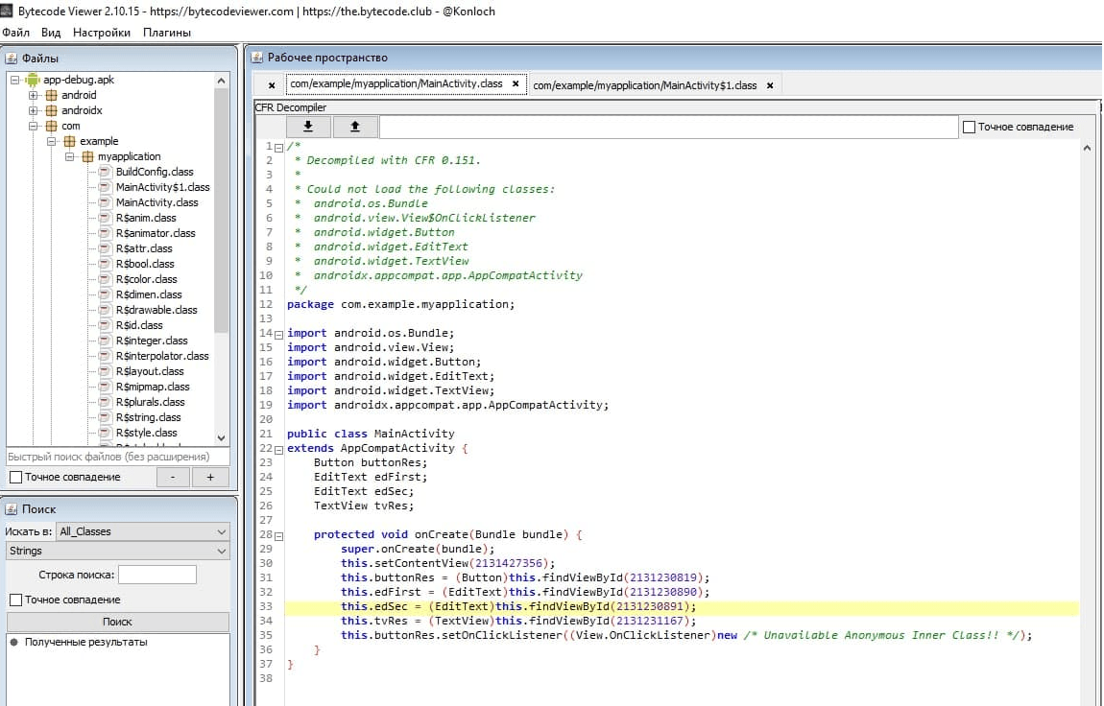
Task: Close the MainActivity$1.class tab
Action: (x=770, y=85)
